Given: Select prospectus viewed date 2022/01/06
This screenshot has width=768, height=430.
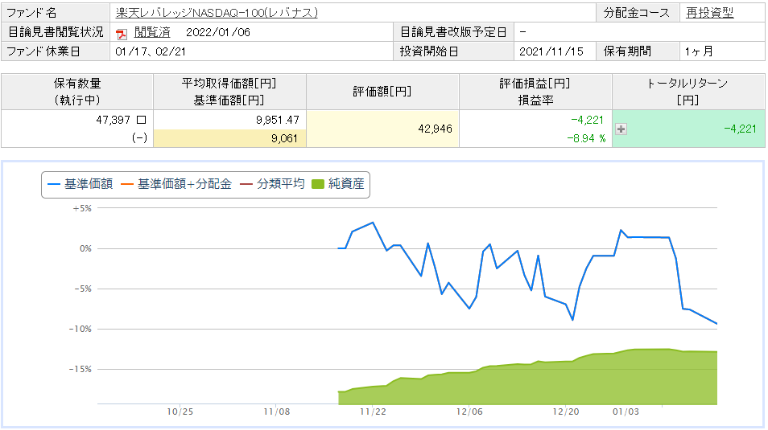Looking at the screenshot, I should click(218, 32).
